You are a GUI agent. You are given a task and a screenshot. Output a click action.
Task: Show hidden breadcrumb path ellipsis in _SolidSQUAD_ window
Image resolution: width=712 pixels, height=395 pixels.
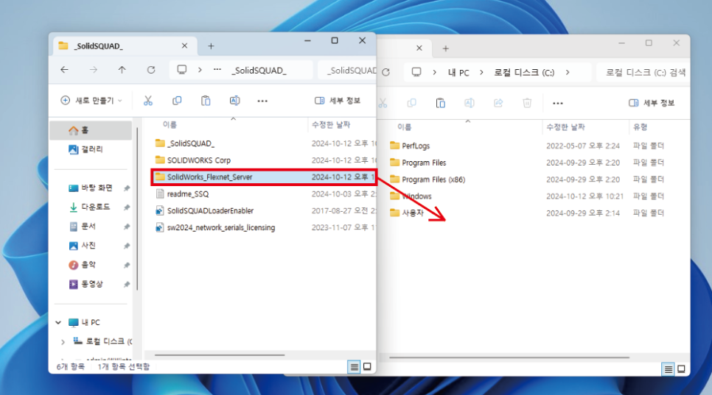point(217,70)
